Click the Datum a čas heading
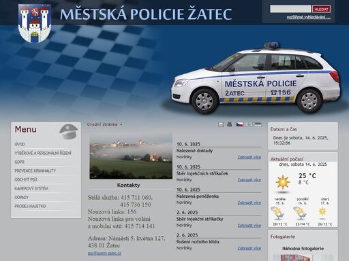This screenshot has height=261, width=349. [x=284, y=129]
